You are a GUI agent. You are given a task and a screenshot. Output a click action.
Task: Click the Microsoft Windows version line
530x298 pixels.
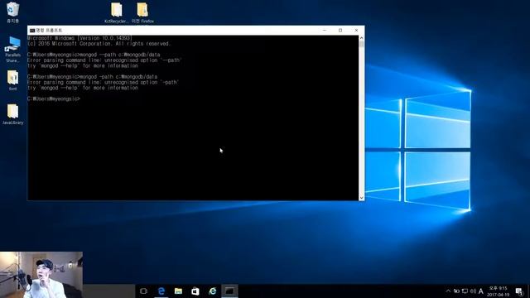79,38
